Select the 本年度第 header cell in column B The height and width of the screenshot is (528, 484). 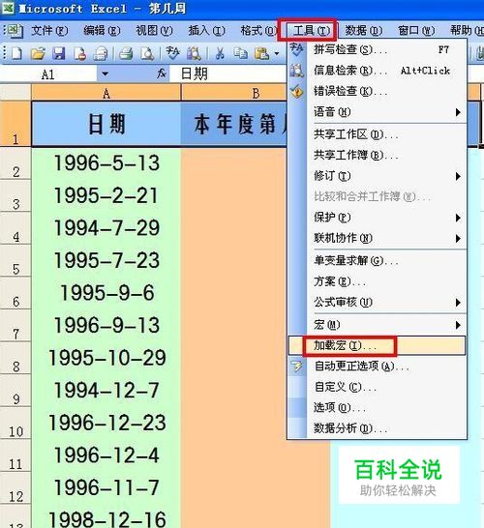[234, 124]
